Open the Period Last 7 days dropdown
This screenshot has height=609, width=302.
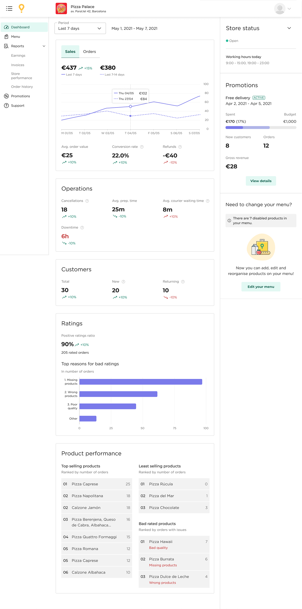pyautogui.click(x=80, y=28)
